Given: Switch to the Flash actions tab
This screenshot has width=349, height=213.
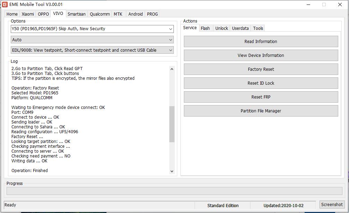Looking at the screenshot, I should click(205, 28).
